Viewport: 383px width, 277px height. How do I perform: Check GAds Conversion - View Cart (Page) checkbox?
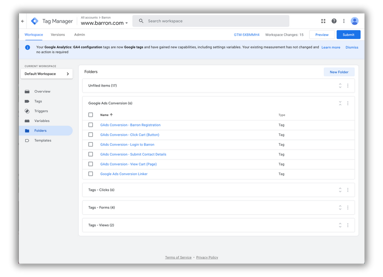[90, 164]
